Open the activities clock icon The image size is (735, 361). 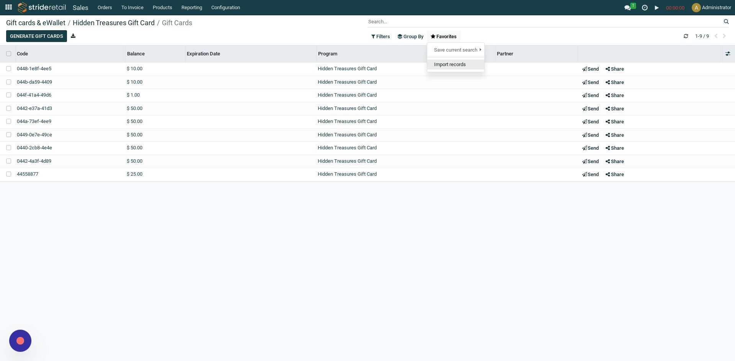645,8
